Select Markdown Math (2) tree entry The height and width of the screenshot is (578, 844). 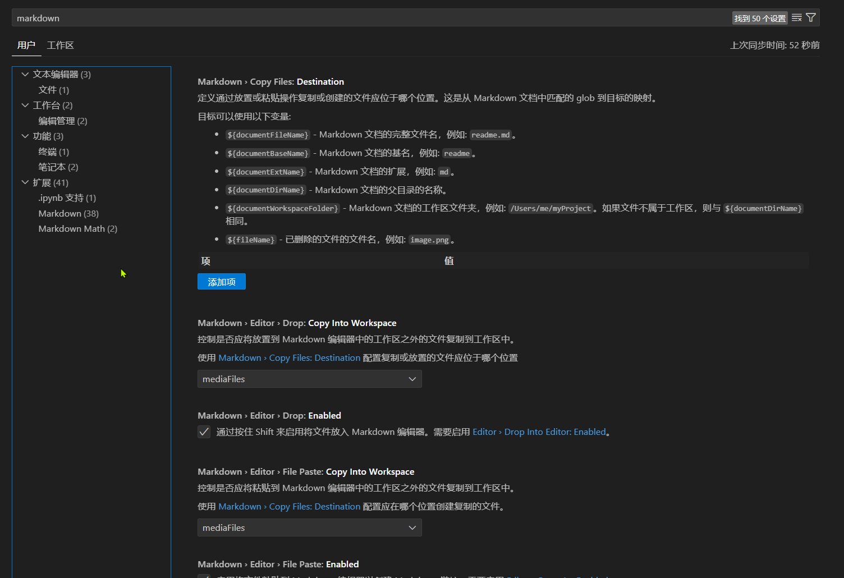(x=78, y=228)
